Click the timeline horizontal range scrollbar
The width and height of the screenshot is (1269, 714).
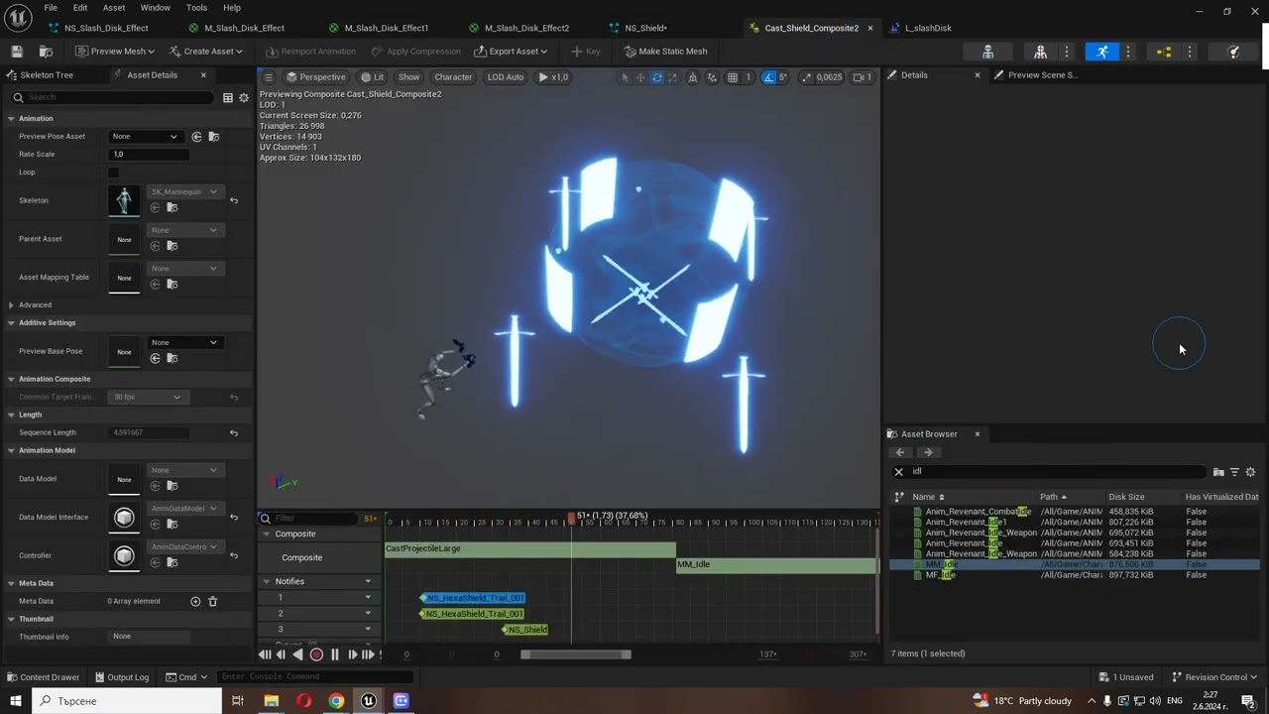(x=576, y=654)
